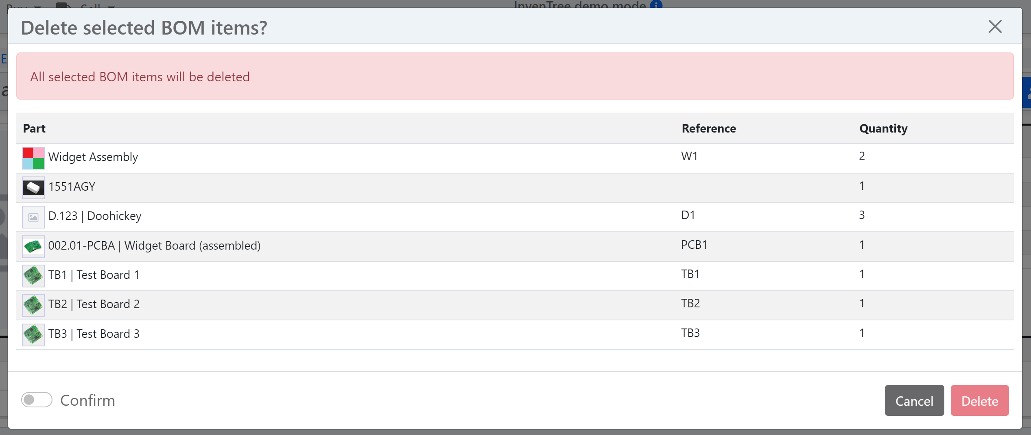Click the Test Board 2 circuit board icon
Screen dimensions: 1031x435
coord(33,305)
